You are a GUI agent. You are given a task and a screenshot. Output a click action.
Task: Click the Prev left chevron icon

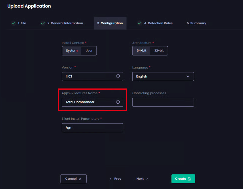(111, 179)
